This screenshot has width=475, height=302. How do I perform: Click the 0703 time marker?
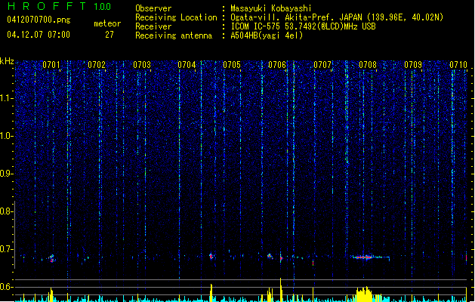(142, 65)
